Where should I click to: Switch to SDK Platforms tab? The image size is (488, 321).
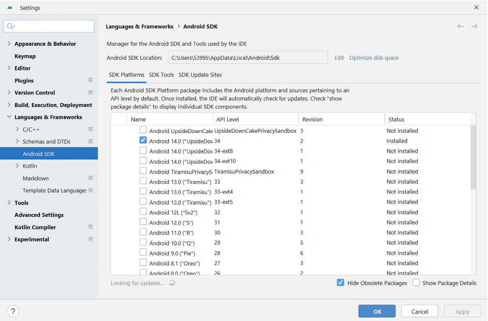pos(127,75)
